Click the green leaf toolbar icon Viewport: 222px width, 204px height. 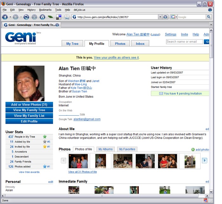click(50, 17)
